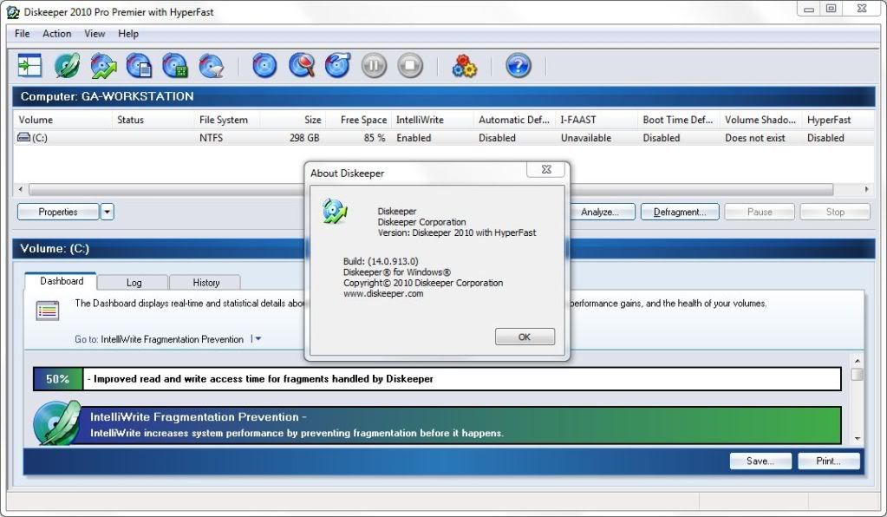
Task: Click the grayed Stop toolbar icon
Action: (410, 65)
